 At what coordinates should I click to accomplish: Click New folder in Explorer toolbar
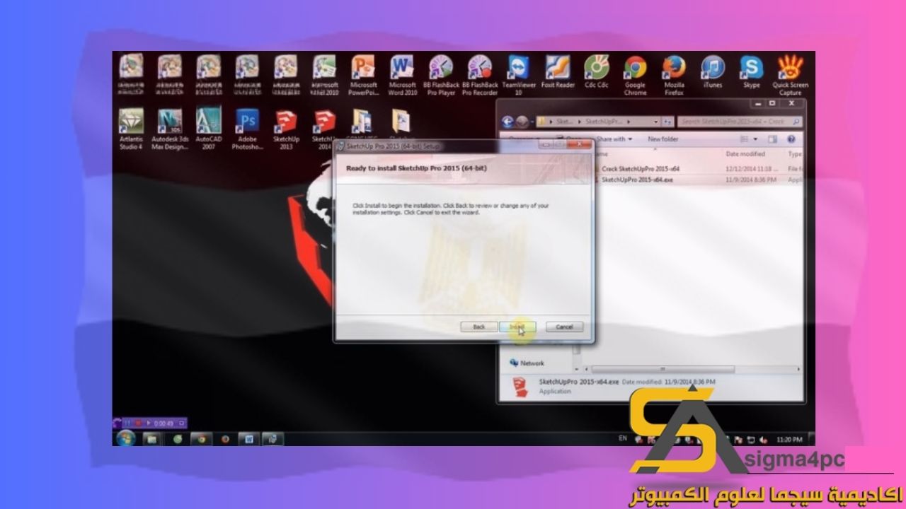coord(663,139)
